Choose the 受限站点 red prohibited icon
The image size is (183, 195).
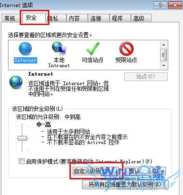click(x=126, y=49)
